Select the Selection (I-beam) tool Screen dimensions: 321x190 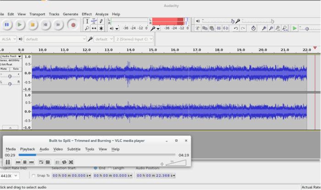tap(87, 21)
